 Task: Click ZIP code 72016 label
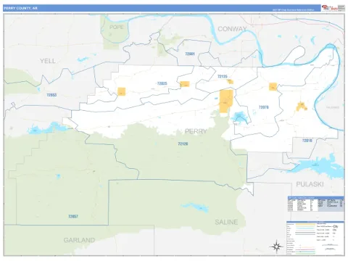click(307, 141)
